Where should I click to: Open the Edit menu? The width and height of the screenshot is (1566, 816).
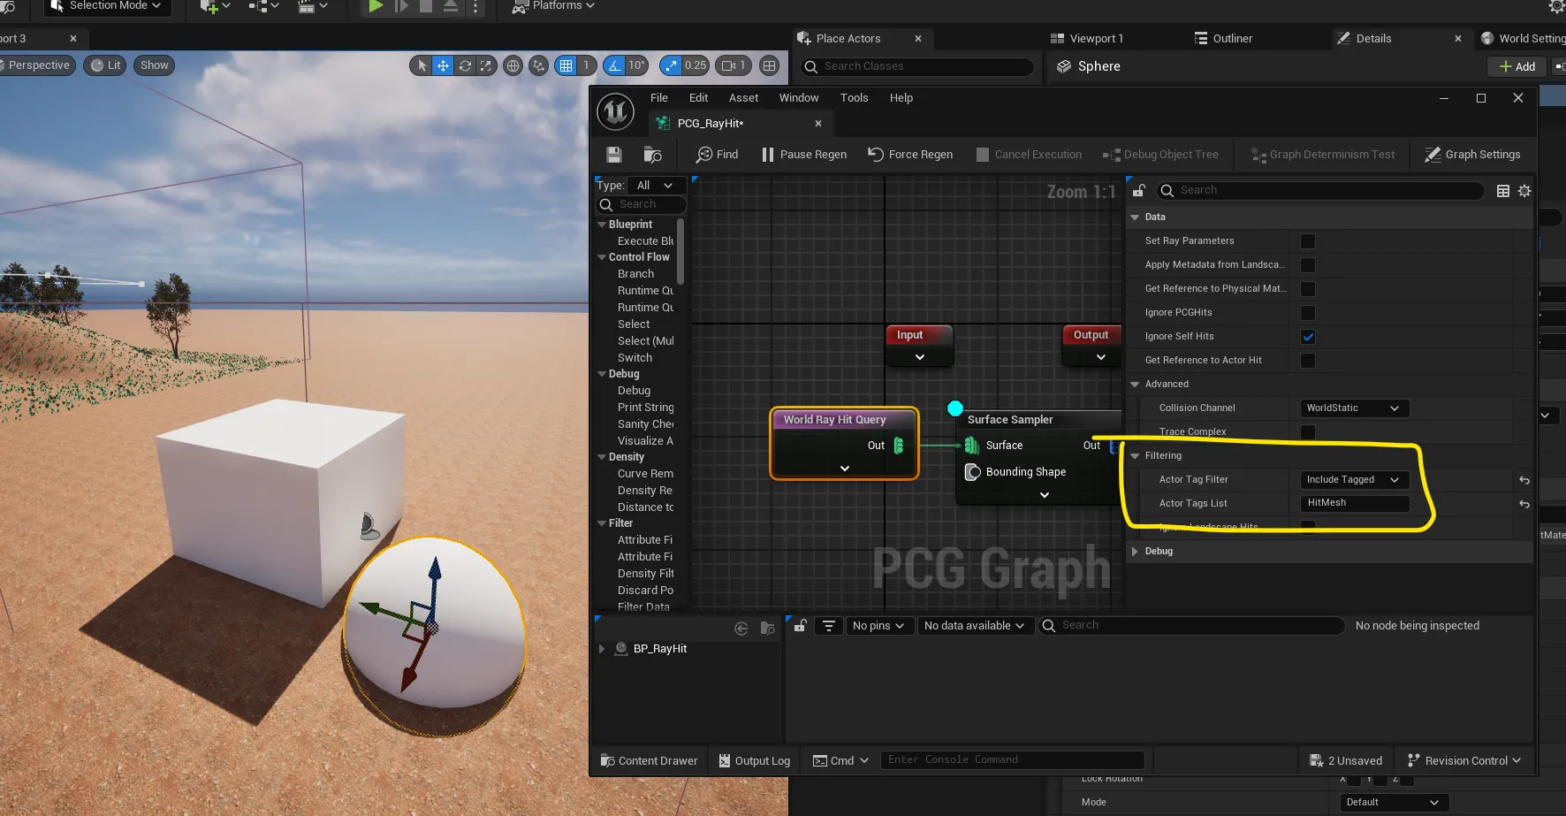pos(698,98)
